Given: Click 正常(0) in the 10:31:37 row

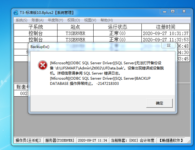Looking at the screenshot, I should [x=117, y=33].
